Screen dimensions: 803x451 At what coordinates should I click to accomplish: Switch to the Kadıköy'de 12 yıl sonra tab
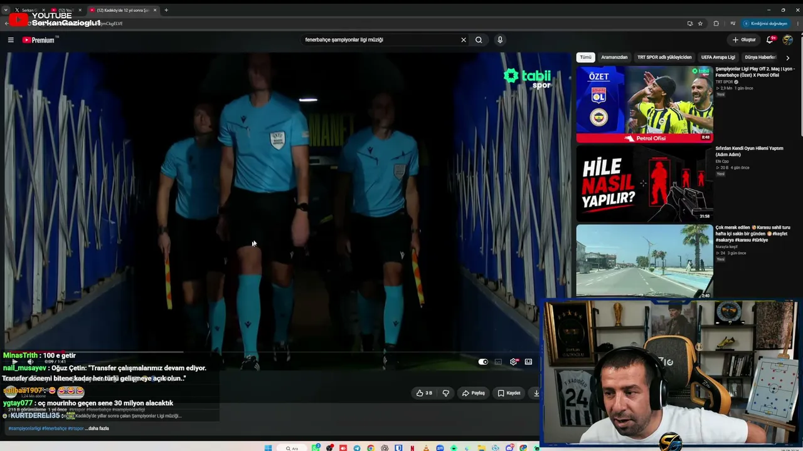[122, 10]
